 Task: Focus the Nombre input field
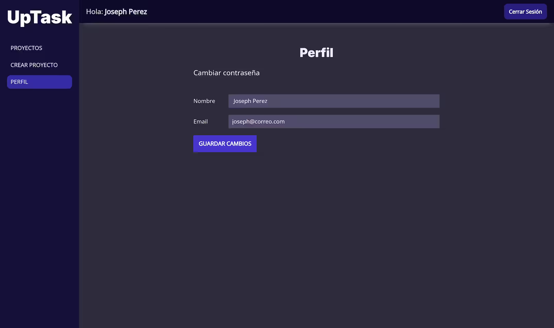tap(334, 101)
